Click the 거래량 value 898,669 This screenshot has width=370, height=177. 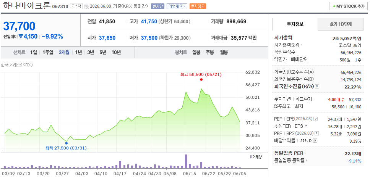[x=236, y=22]
